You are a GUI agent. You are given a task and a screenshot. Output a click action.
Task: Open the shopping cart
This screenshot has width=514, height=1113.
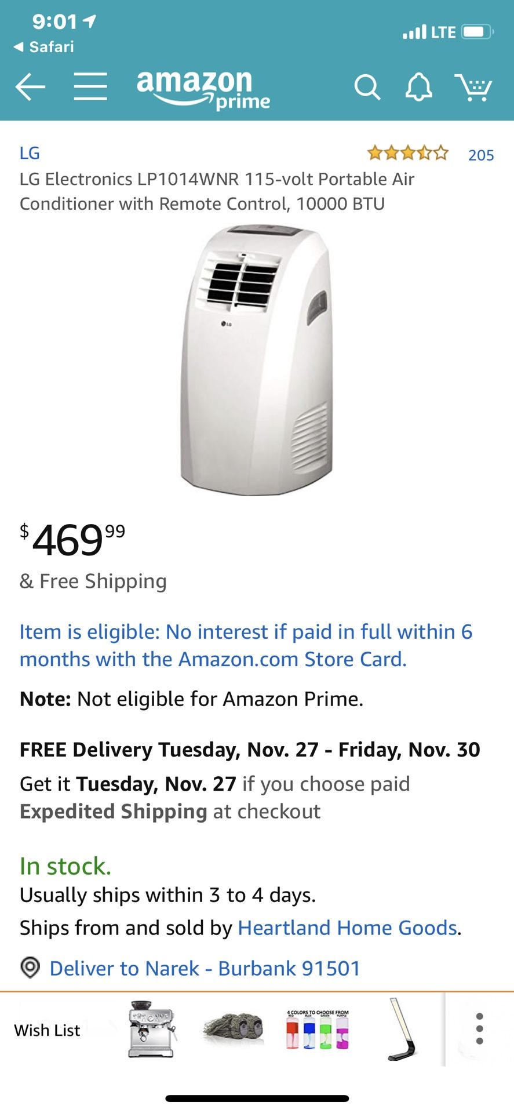tap(473, 88)
